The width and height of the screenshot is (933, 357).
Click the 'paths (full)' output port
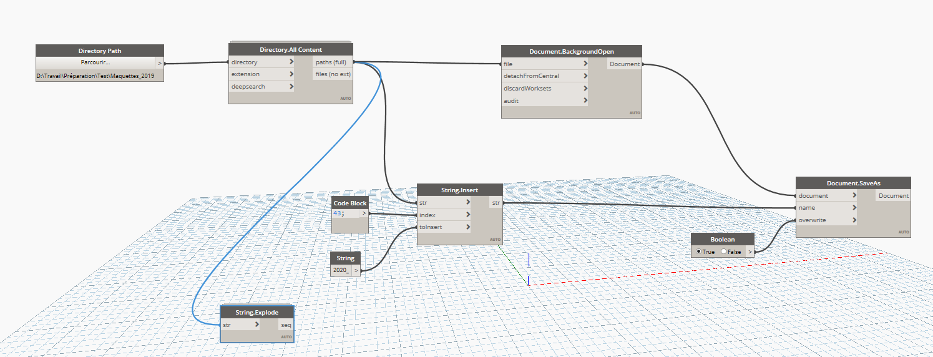(x=332, y=62)
